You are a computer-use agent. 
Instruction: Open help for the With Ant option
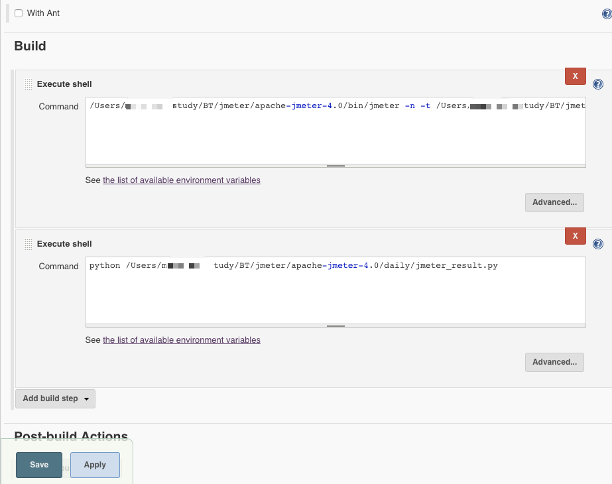pos(607,14)
